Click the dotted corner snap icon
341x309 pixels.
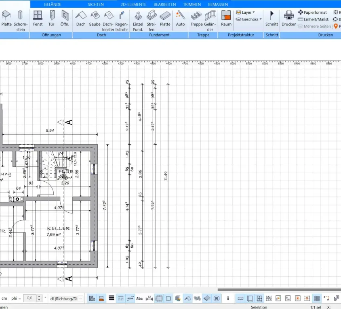326,299
